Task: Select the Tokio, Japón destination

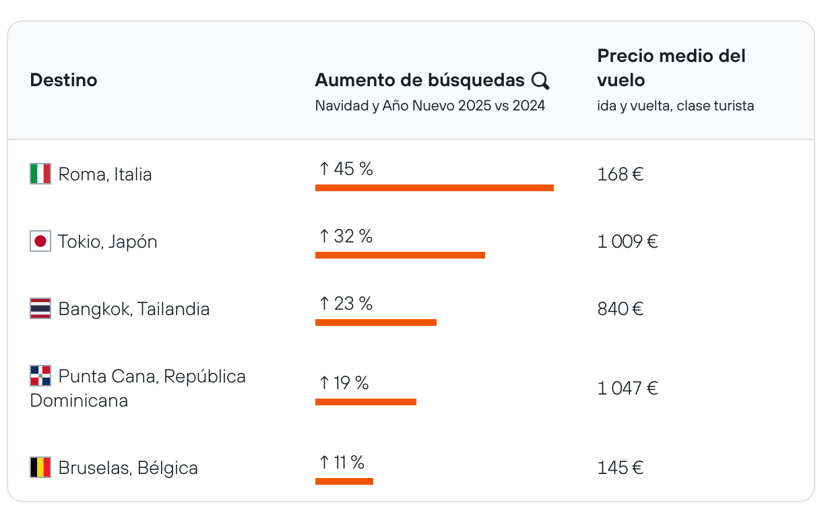Action: point(108,242)
